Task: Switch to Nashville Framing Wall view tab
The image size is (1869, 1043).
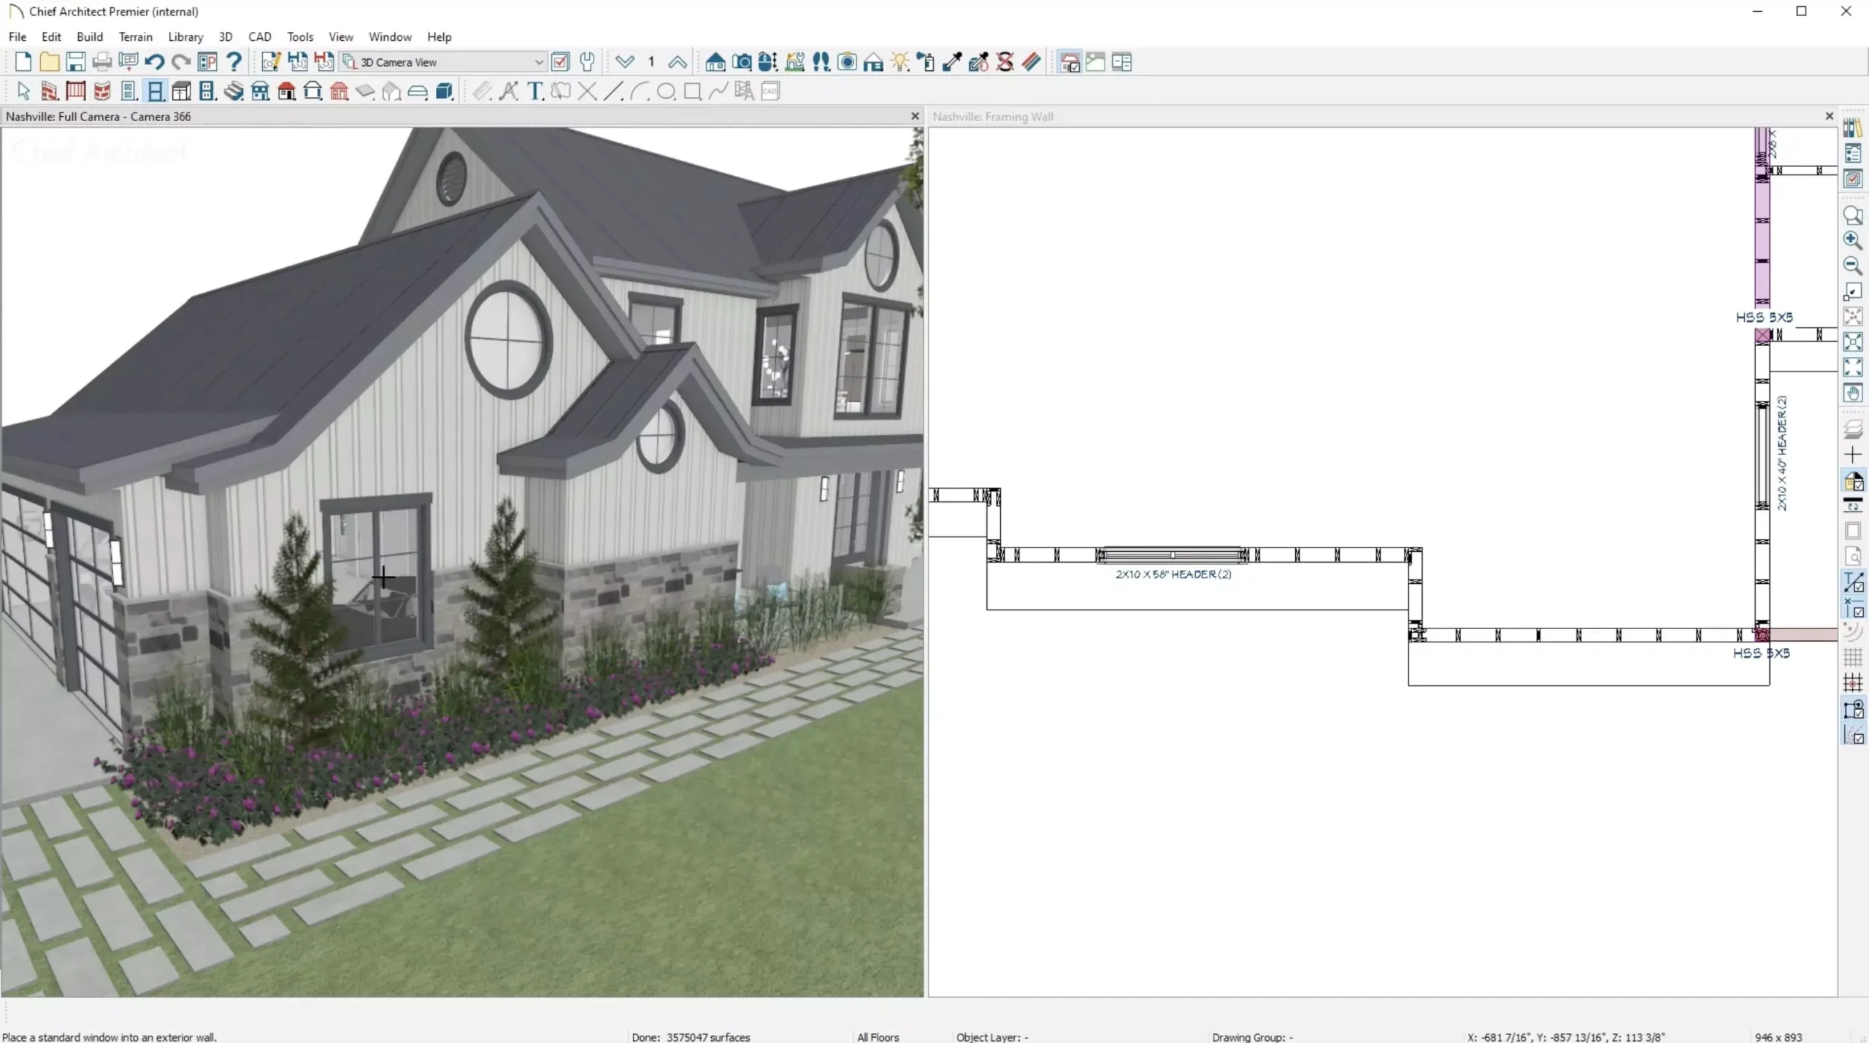Action: 993,116
